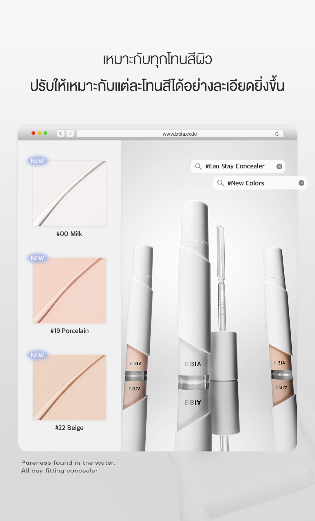Remove the #New Colors search tag

point(301,183)
